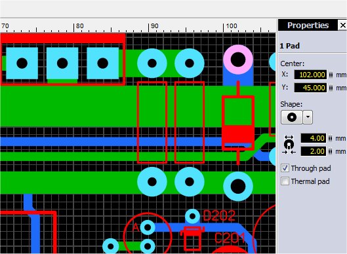
Task: Click the stepper handle beside 4.00 value
Action: (330, 138)
